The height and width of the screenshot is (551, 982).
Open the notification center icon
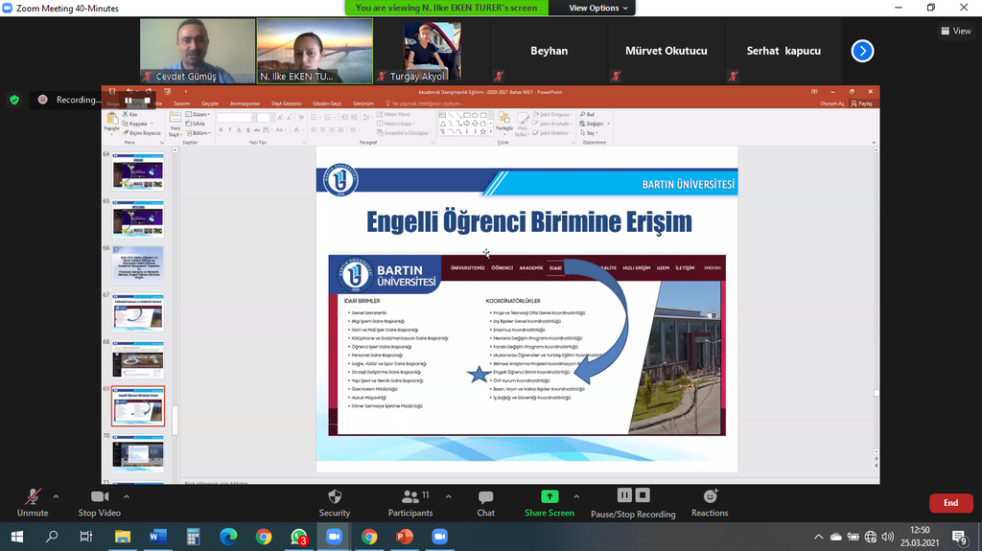pos(959,537)
